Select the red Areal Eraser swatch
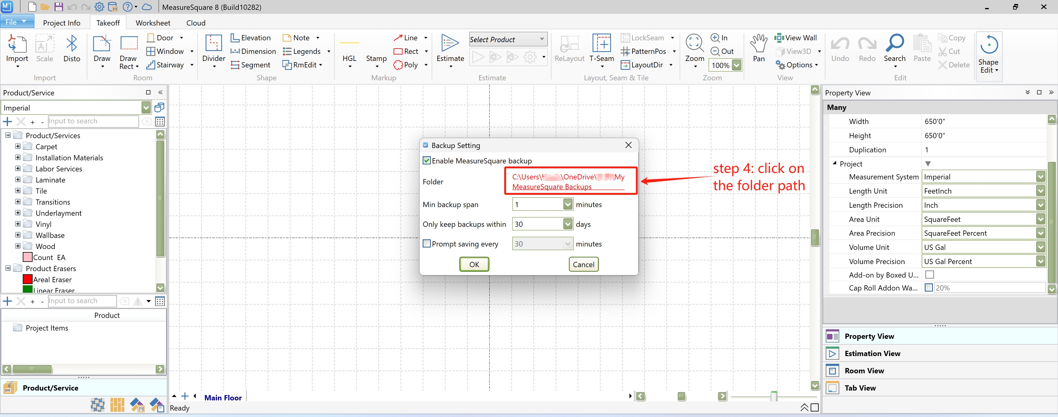 click(27, 279)
